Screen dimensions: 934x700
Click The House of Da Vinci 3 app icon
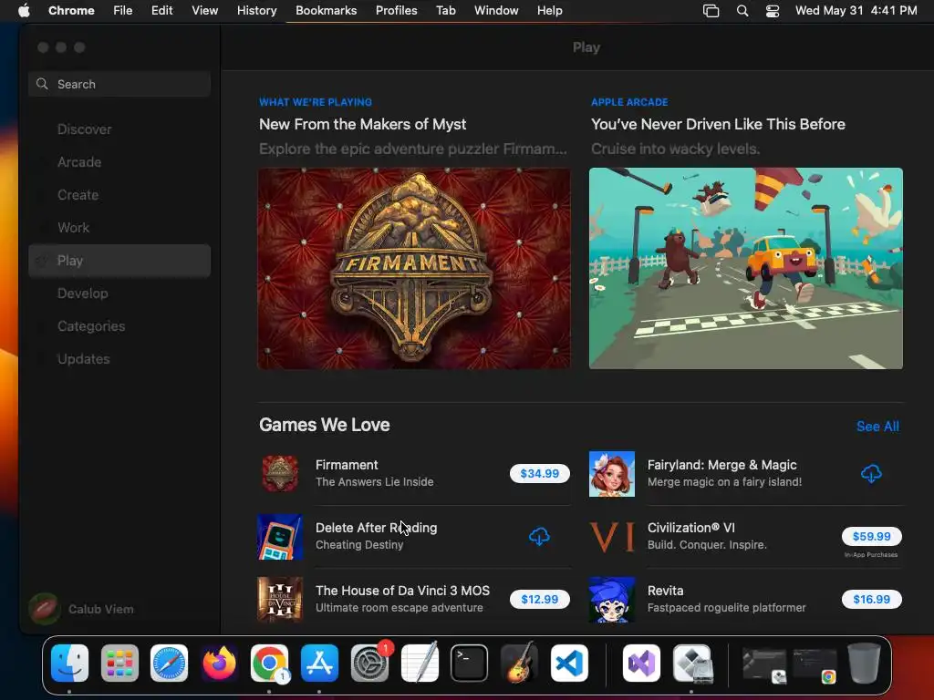click(280, 600)
